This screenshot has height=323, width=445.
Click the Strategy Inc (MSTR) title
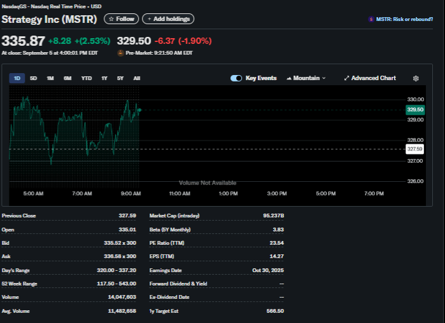coord(50,19)
